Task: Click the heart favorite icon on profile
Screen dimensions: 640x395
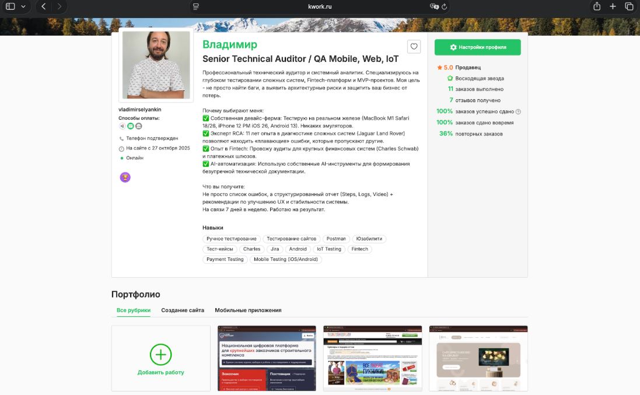Action: pyautogui.click(x=414, y=47)
